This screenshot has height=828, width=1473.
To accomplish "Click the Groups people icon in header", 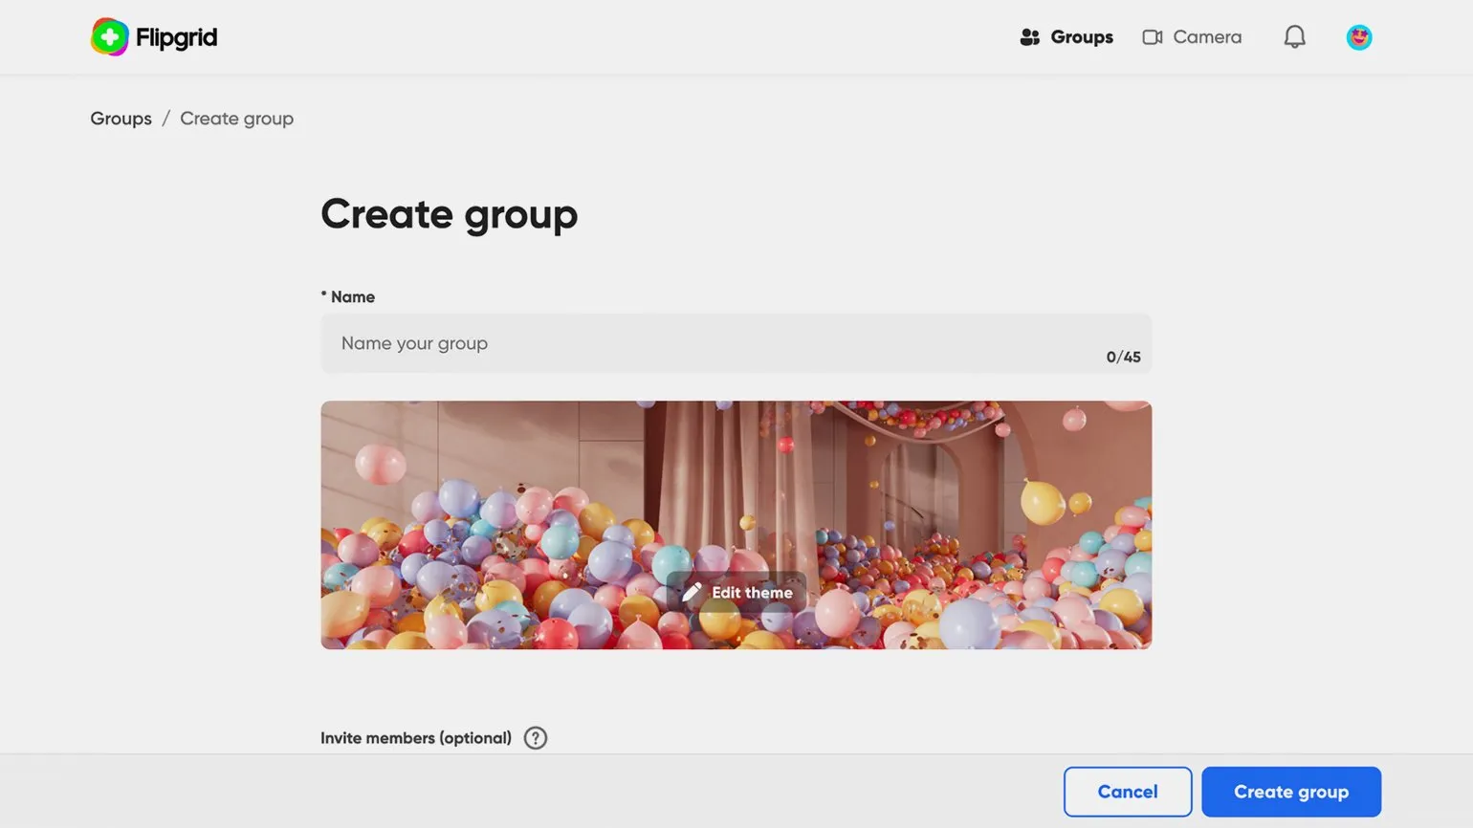I will (x=1029, y=37).
